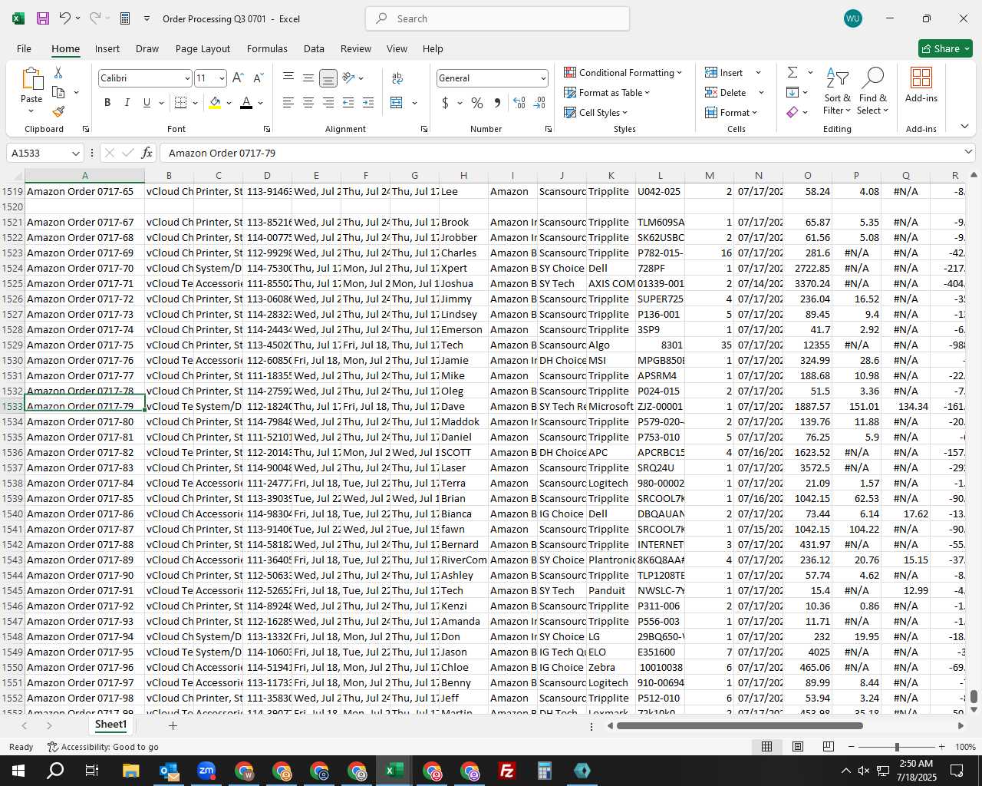982x786 pixels.
Task: Click the Top Align icon
Action: (x=288, y=78)
